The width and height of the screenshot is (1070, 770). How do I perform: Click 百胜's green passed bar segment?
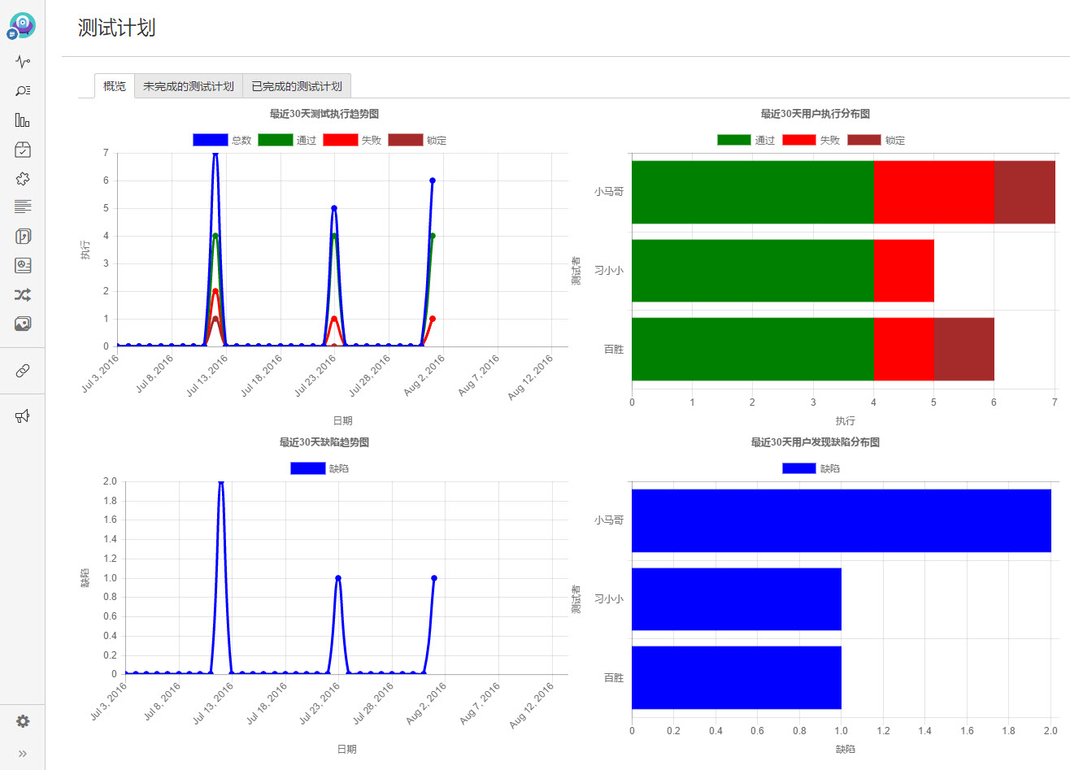click(753, 349)
